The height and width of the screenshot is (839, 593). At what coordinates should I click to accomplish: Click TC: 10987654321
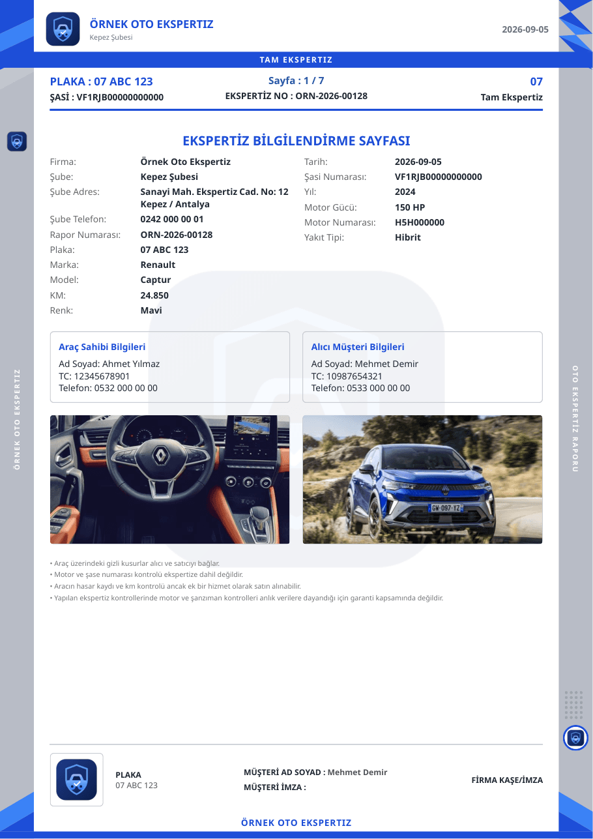tap(347, 376)
